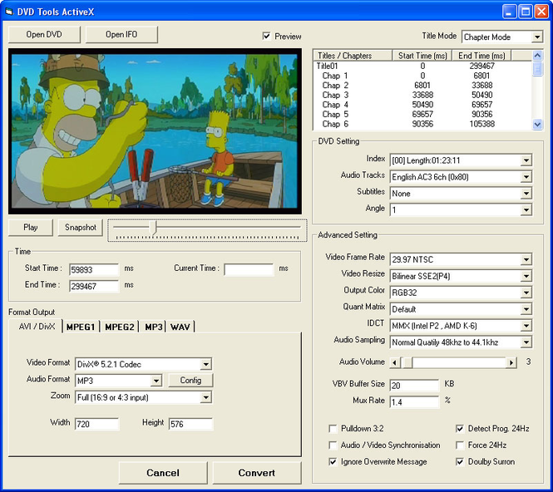This screenshot has width=553, height=492.
Task: Click the Config button
Action: [190, 381]
